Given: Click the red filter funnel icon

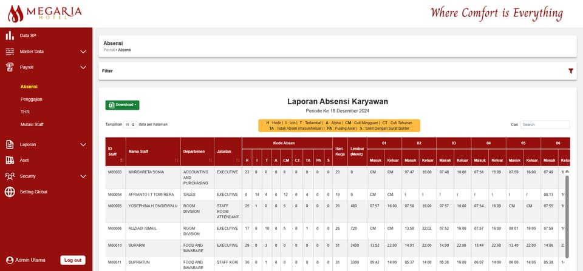Looking at the screenshot, I should point(571,71).
